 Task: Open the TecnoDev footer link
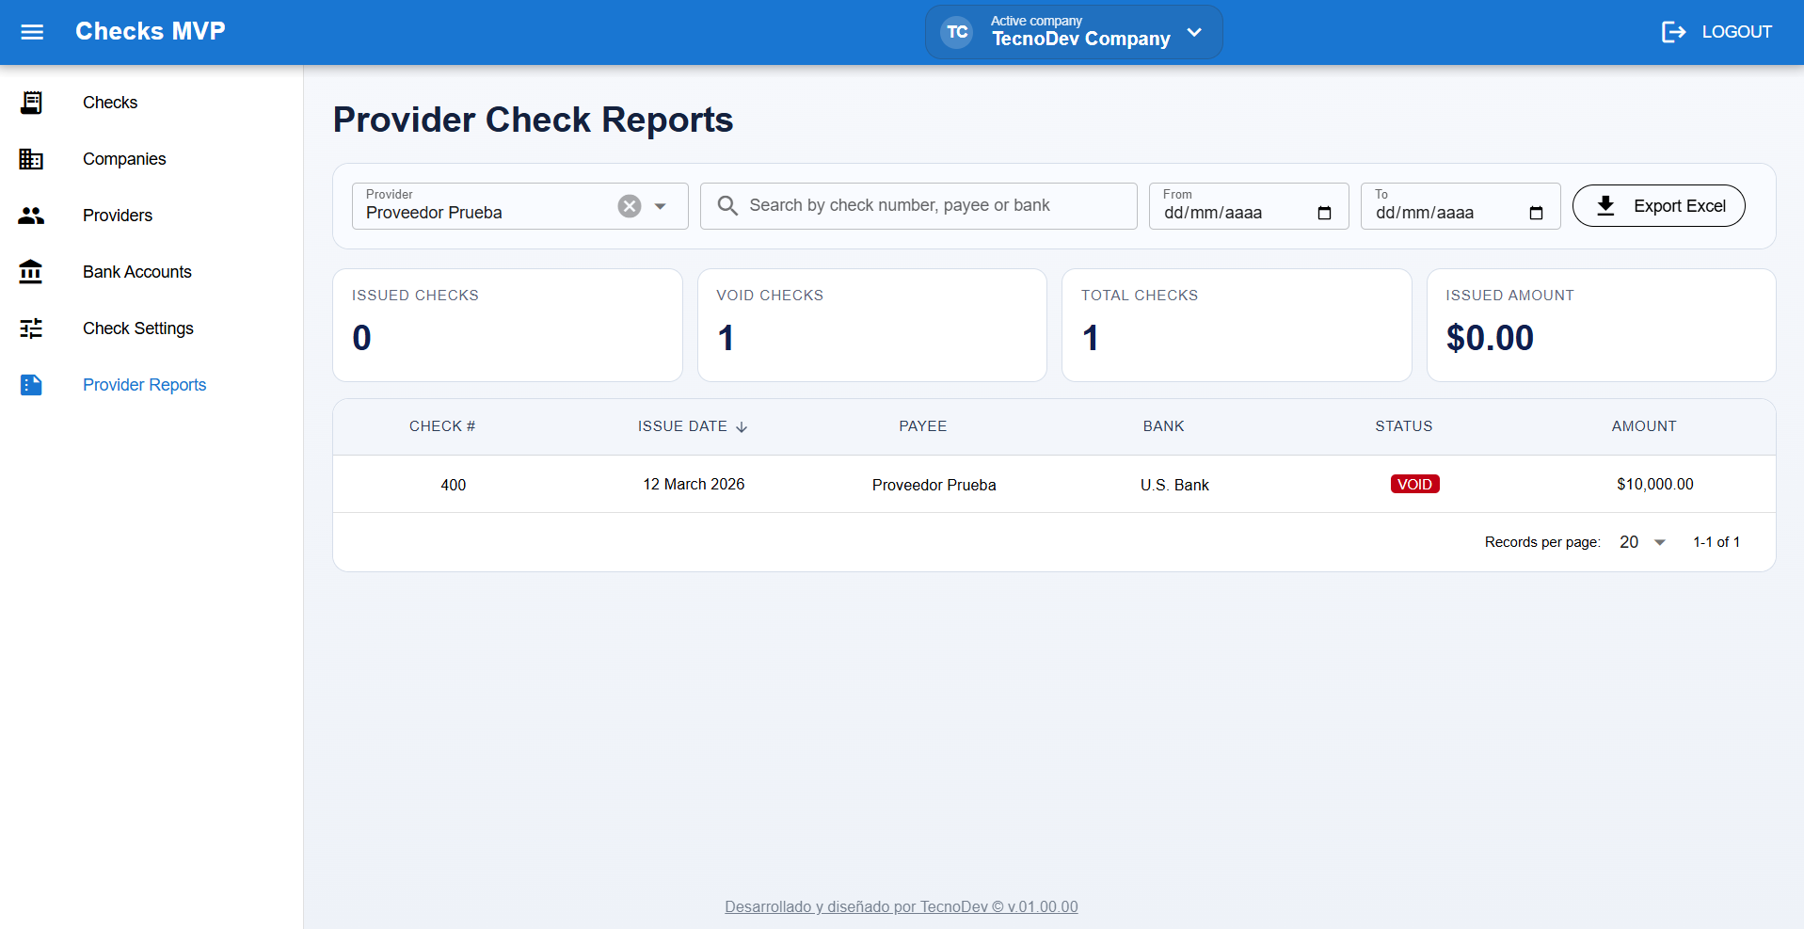pyautogui.click(x=901, y=906)
